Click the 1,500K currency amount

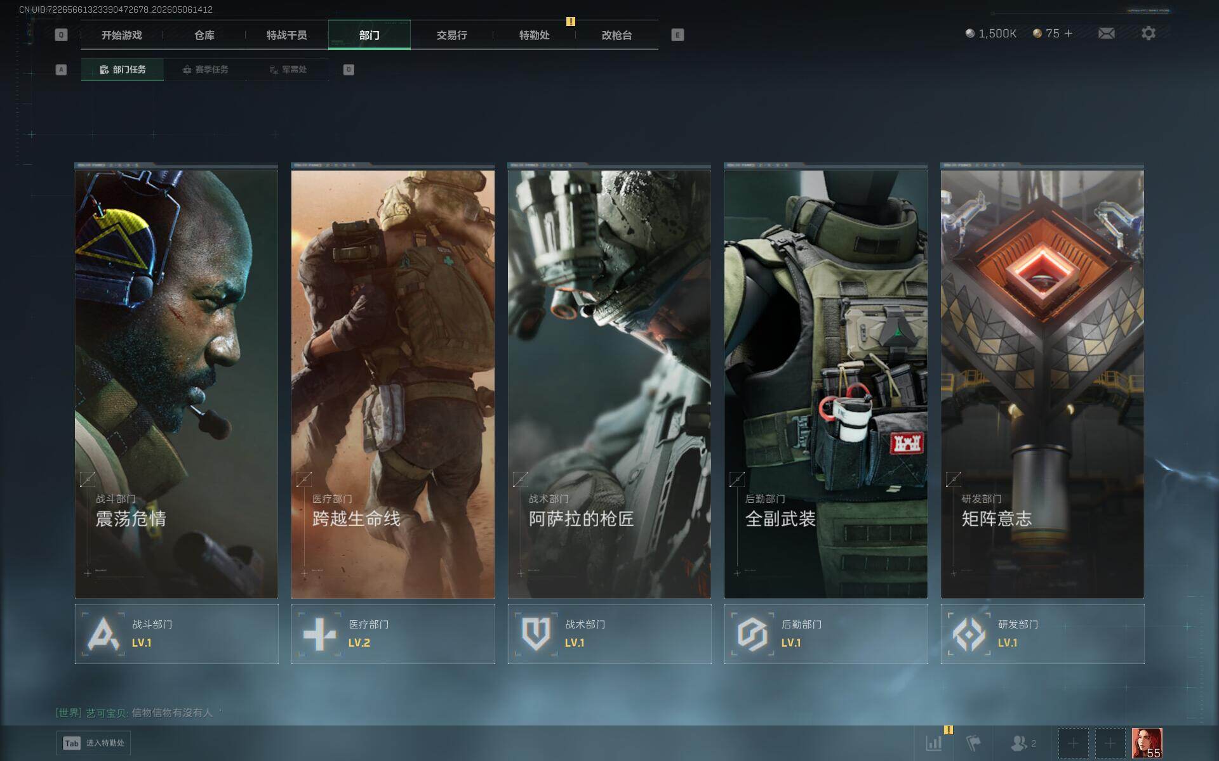[997, 34]
